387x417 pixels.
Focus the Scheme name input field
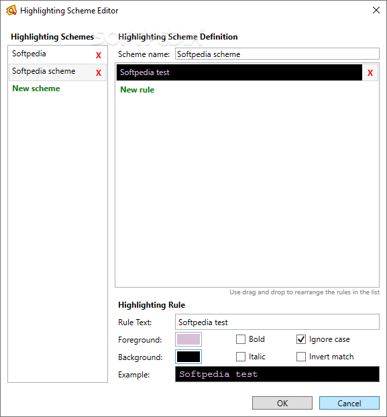click(277, 54)
